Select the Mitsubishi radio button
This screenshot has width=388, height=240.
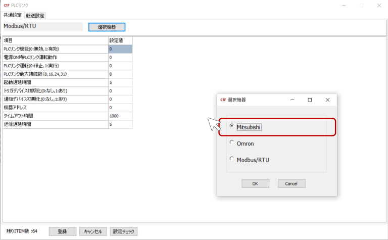[232, 126]
